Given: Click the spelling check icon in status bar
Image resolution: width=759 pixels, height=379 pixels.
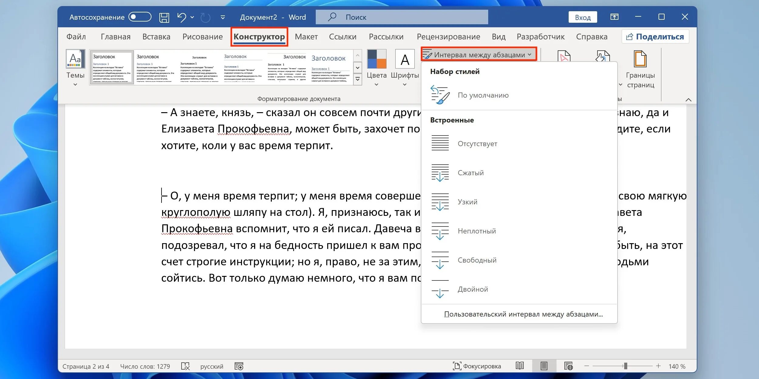Looking at the screenshot, I should 185,366.
